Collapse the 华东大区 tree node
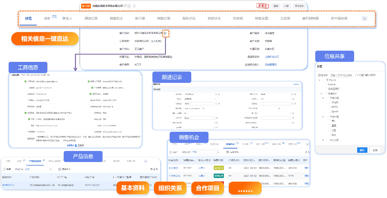This screenshot has width=387, height=198. click(323, 98)
